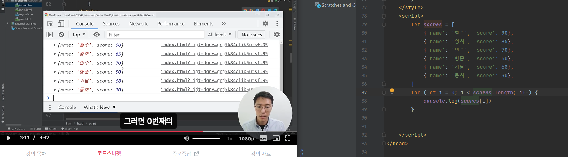Open the 즉문즉답 external link

[x=186, y=154]
